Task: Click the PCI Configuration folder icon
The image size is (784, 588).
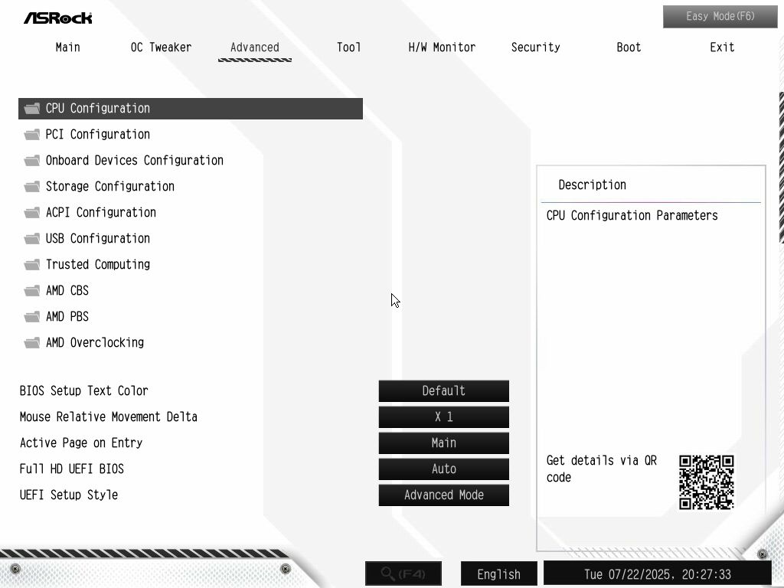Action: (x=32, y=135)
